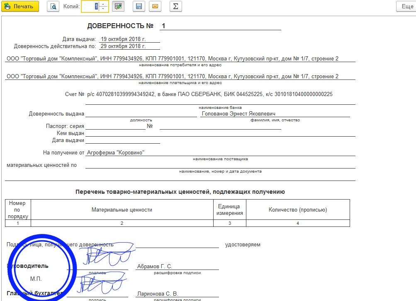Click the sigma sum icon
Viewport: 416px width, 301px height.
(x=175, y=6)
